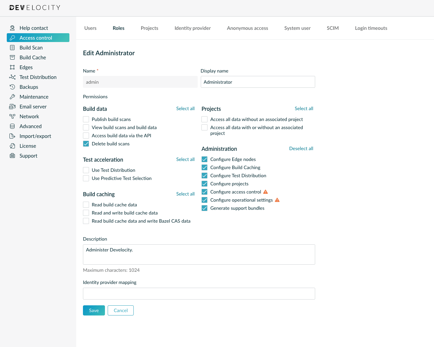Uncheck Generate support bundles
Screen dimensions: 434x347
(204, 208)
